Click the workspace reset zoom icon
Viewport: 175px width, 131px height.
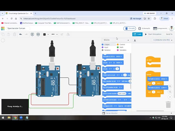[170, 97]
